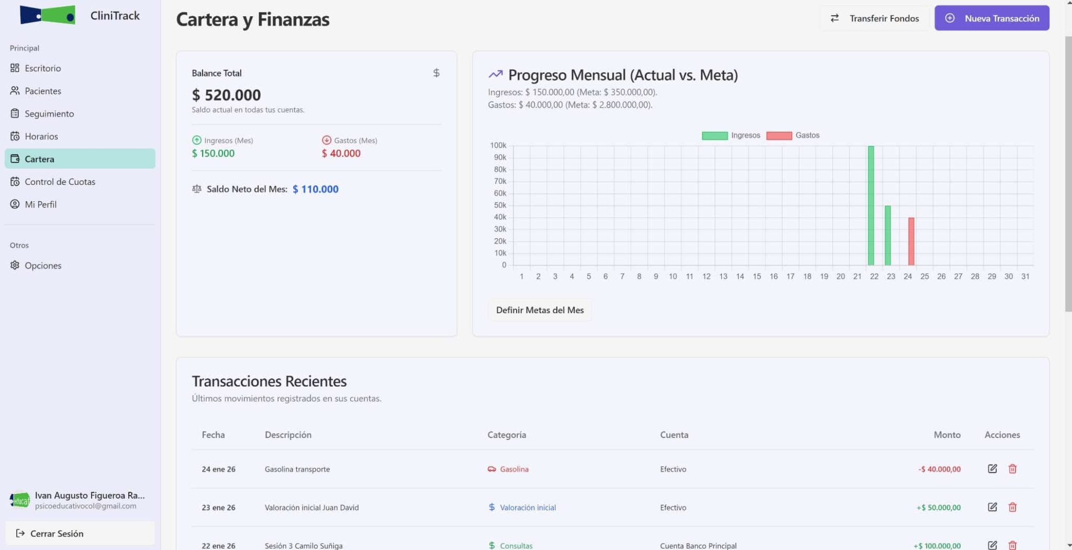
Task: Toggle Gastos series in chart legend
Action: coord(792,135)
